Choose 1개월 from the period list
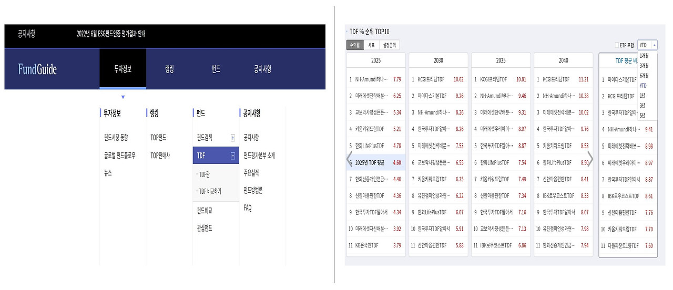Screen dimensions: 673x290 (x=644, y=55)
